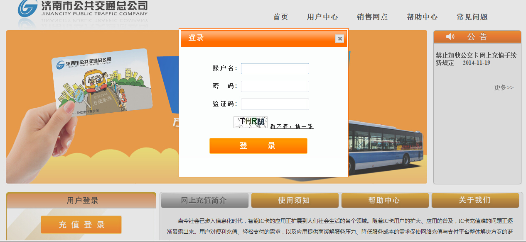Image resolution: width=526 pixels, height=242 pixels.
Task: Click the 账户名 input field
Action: [x=275, y=68]
